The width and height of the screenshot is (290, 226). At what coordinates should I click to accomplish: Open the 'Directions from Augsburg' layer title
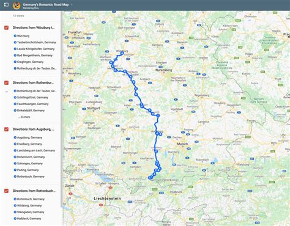coord(34,129)
